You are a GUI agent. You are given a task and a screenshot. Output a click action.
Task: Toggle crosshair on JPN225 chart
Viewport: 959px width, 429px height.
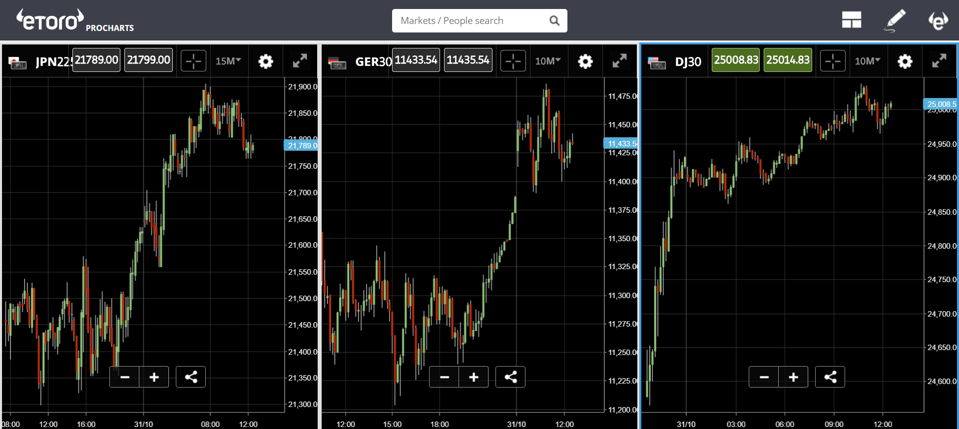click(x=193, y=61)
